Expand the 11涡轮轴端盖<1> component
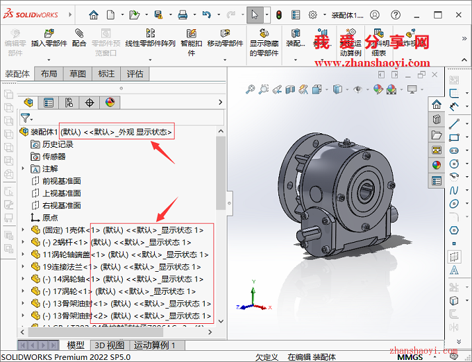The width and height of the screenshot is (472, 362). tap(23, 255)
